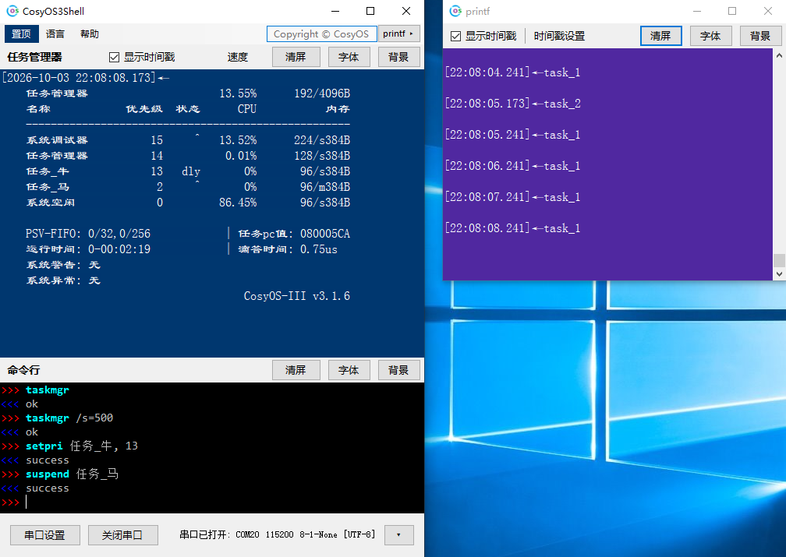Screen dimensions: 786x557
Task: Click the printf window scrollbar thumb
Action: click(779, 260)
